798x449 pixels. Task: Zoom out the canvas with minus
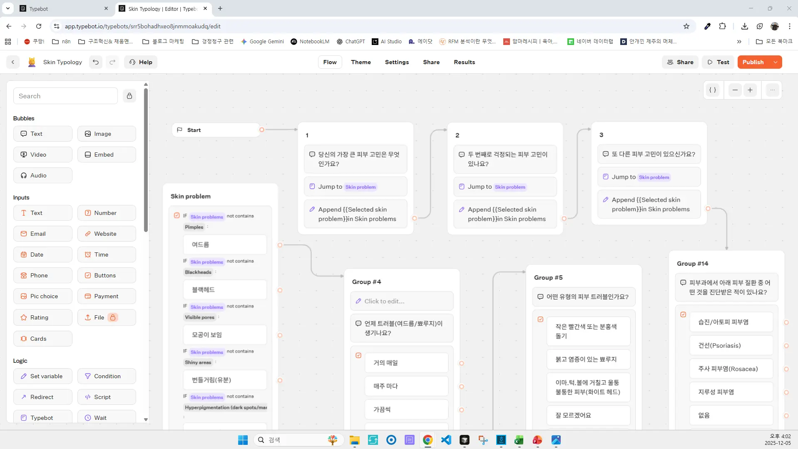click(x=735, y=90)
